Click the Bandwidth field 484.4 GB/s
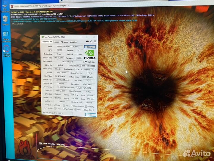 point(87,84)
